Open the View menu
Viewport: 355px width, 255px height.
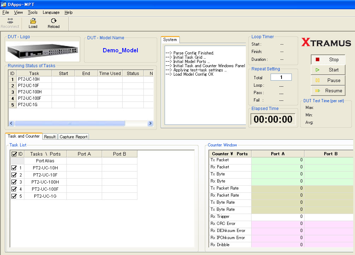pyautogui.click(x=18, y=12)
